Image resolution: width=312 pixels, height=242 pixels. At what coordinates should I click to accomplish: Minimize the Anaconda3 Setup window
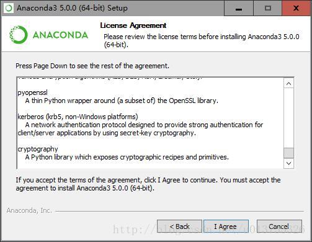[239, 8]
